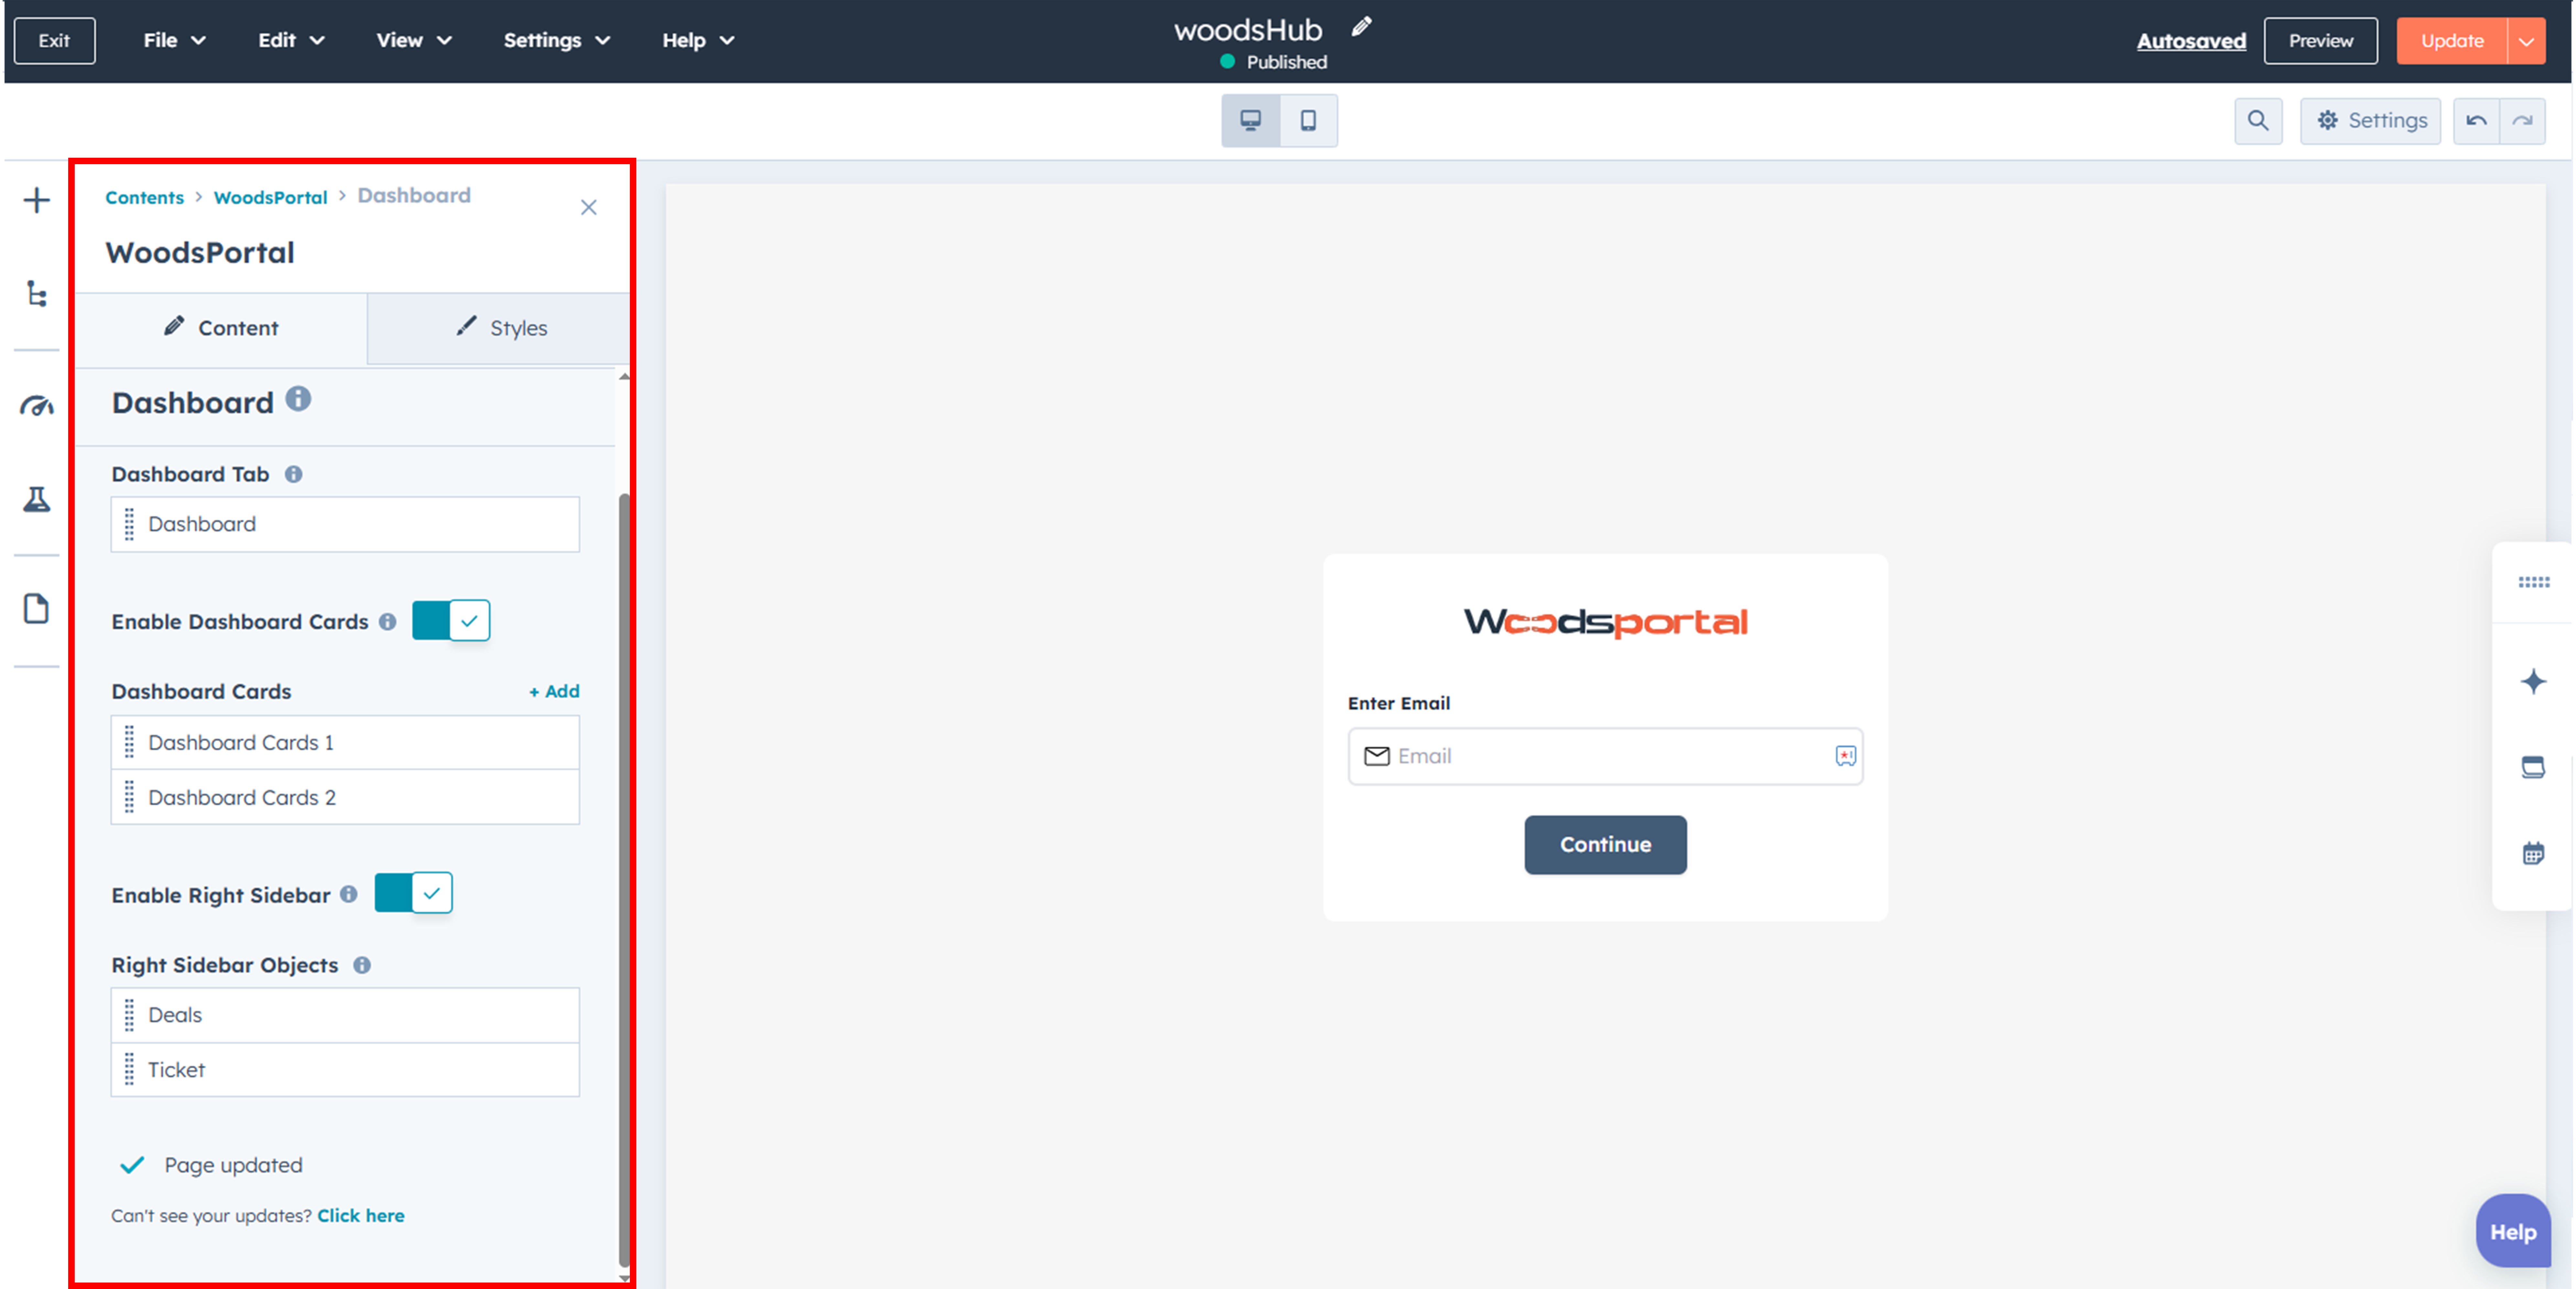
Task: Click the drag handle of Dashboard Cards 2
Action: [129, 797]
